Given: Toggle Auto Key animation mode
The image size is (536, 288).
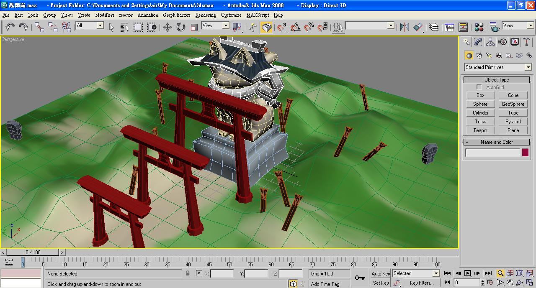Looking at the screenshot, I should click(x=381, y=274).
